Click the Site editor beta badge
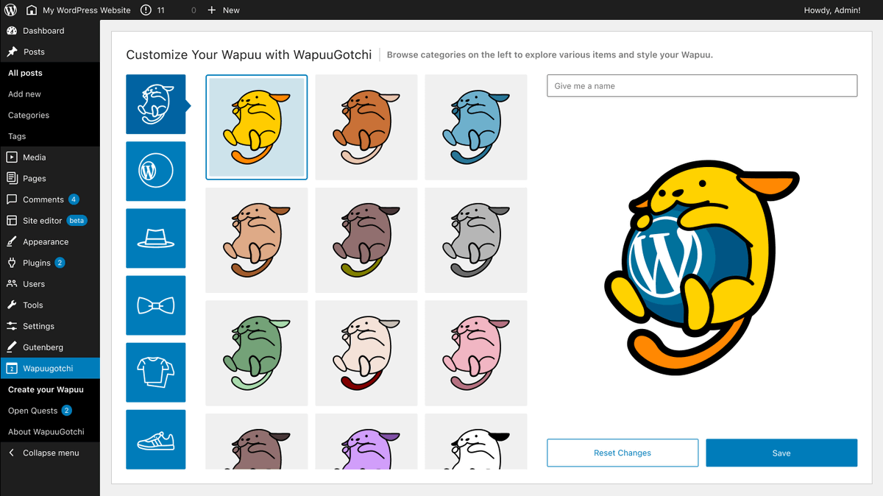The image size is (883, 496). [77, 220]
